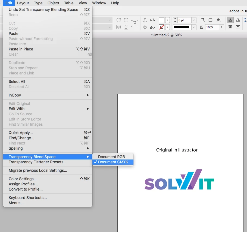Expand the Edit With submenu

pyautogui.click(x=48, y=109)
